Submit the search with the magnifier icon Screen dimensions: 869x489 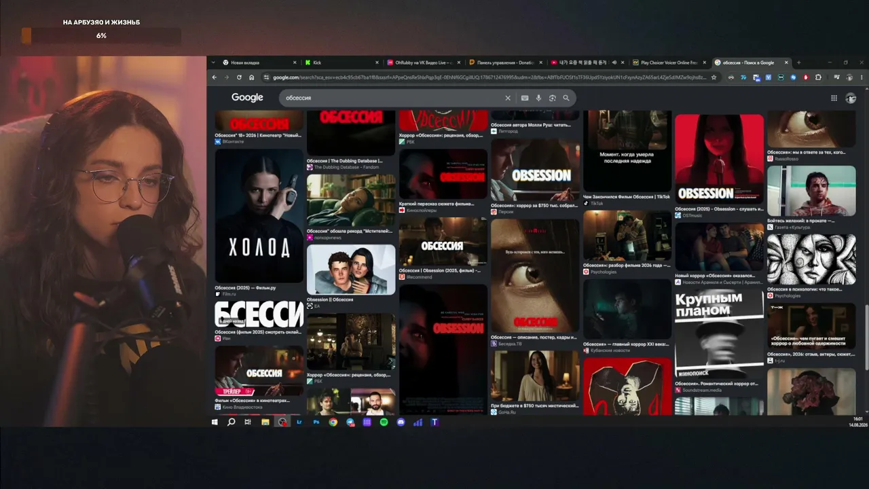tap(566, 98)
